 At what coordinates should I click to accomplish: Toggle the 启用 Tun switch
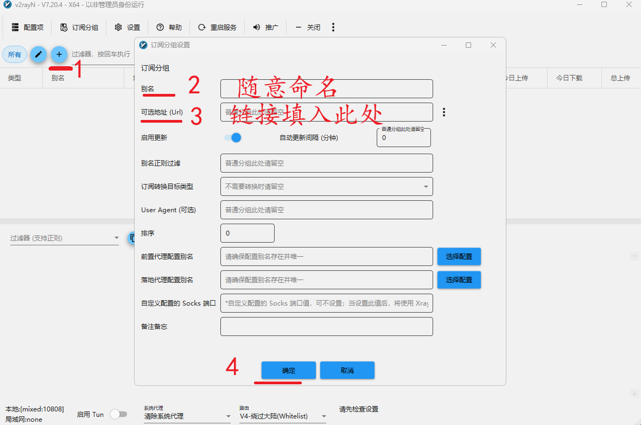point(118,414)
